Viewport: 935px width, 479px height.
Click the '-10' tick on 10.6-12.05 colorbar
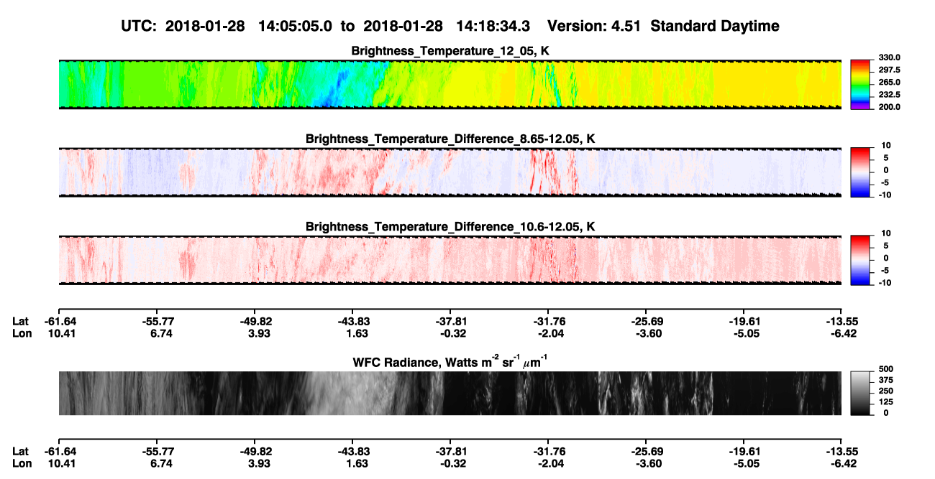coord(885,282)
